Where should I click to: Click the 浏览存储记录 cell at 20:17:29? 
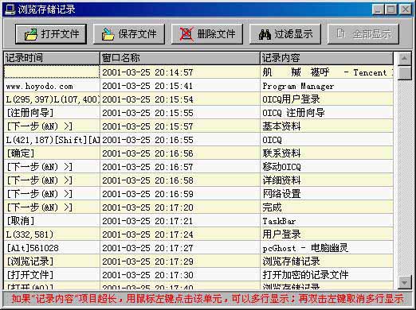point(327,262)
